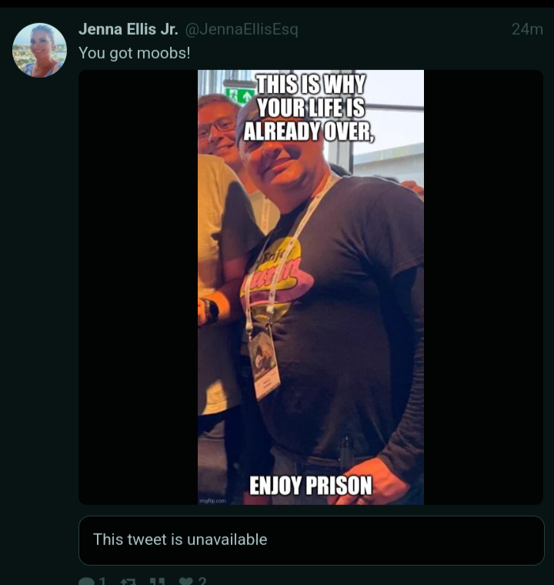Click the quote marks icon to quote tweet
This screenshot has width=554, height=585.
click(158, 582)
